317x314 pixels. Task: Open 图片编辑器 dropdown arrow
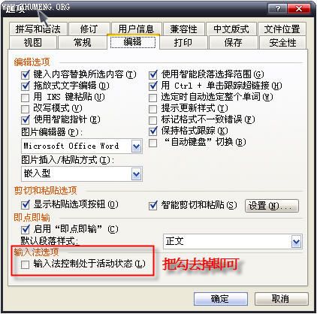137,146
